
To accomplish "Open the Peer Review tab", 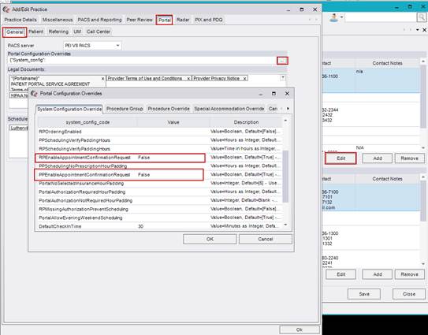I will click(x=140, y=20).
